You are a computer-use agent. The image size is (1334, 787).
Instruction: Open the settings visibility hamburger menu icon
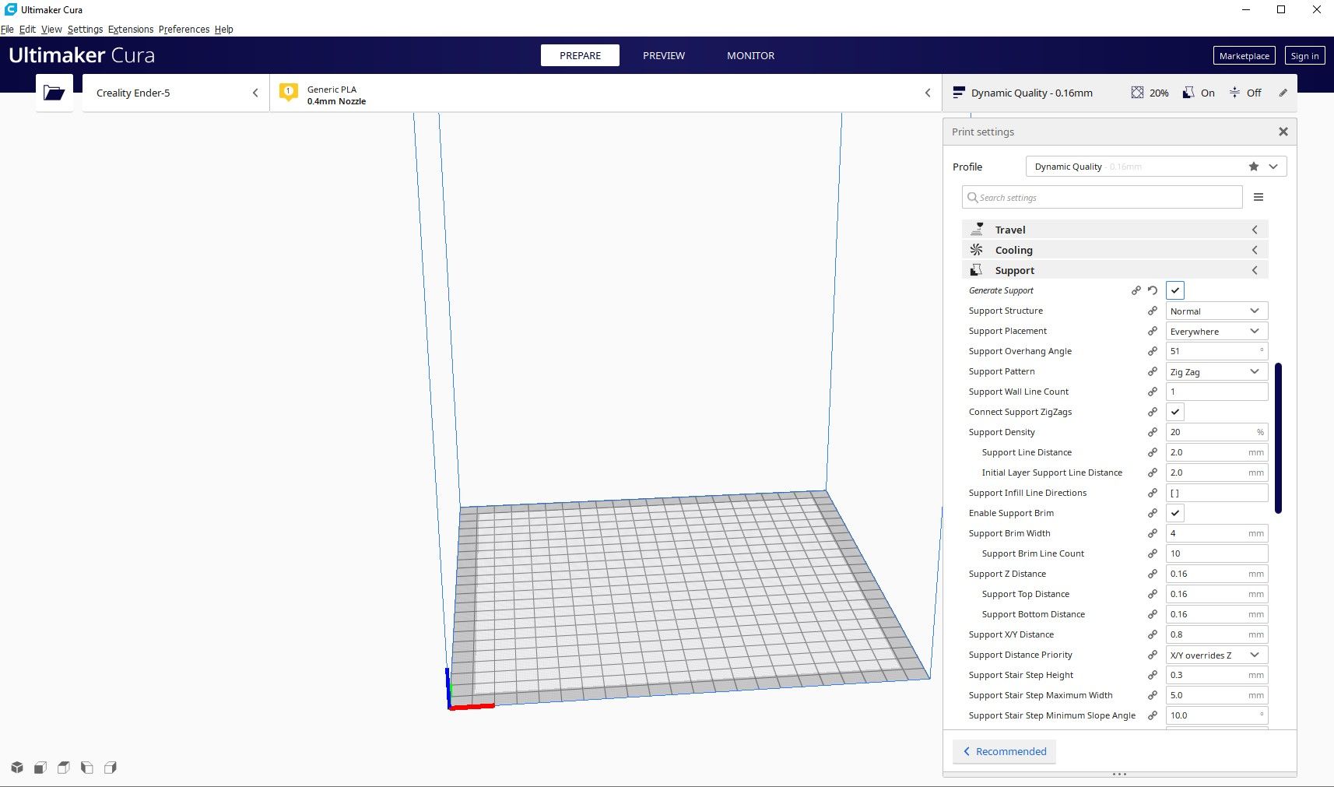[x=1259, y=197]
